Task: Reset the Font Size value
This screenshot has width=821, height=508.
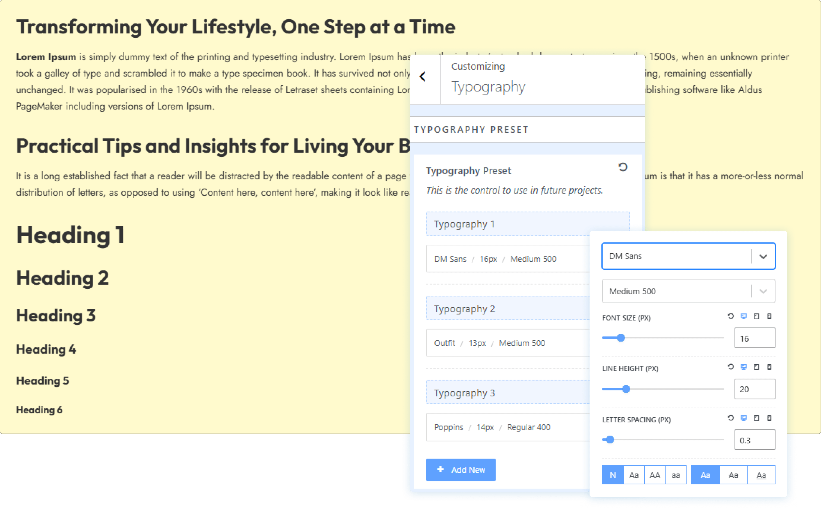Action: pyautogui.click(x=730, y=316)
